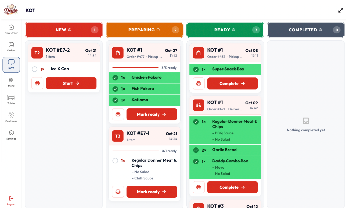Uncheck Super Snack Box item
The image size is (347, 210).
(x=196, y=69)
